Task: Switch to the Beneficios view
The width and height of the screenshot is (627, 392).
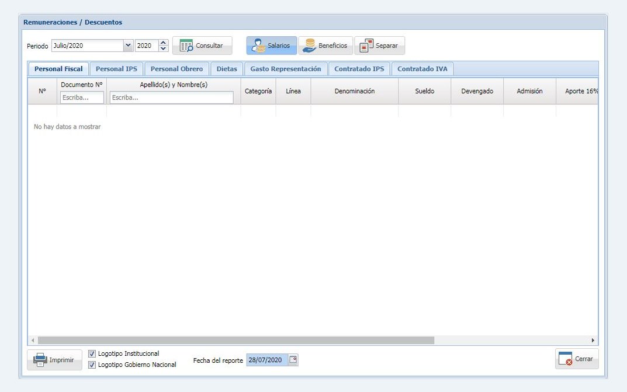Action: [x=325, y=46]
